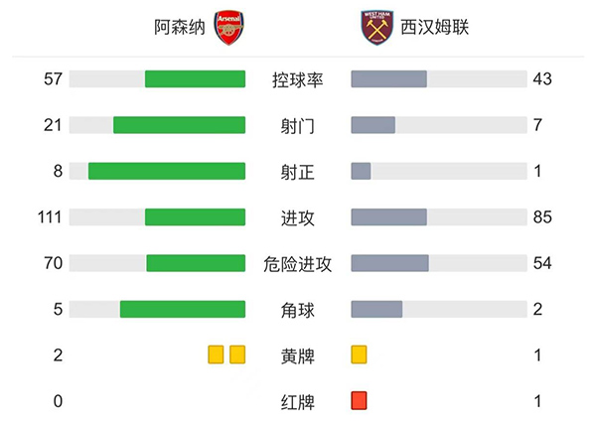Click Arsenal's attacks value 111
Viewport: 596px width, 424px height.
[52, 217]
